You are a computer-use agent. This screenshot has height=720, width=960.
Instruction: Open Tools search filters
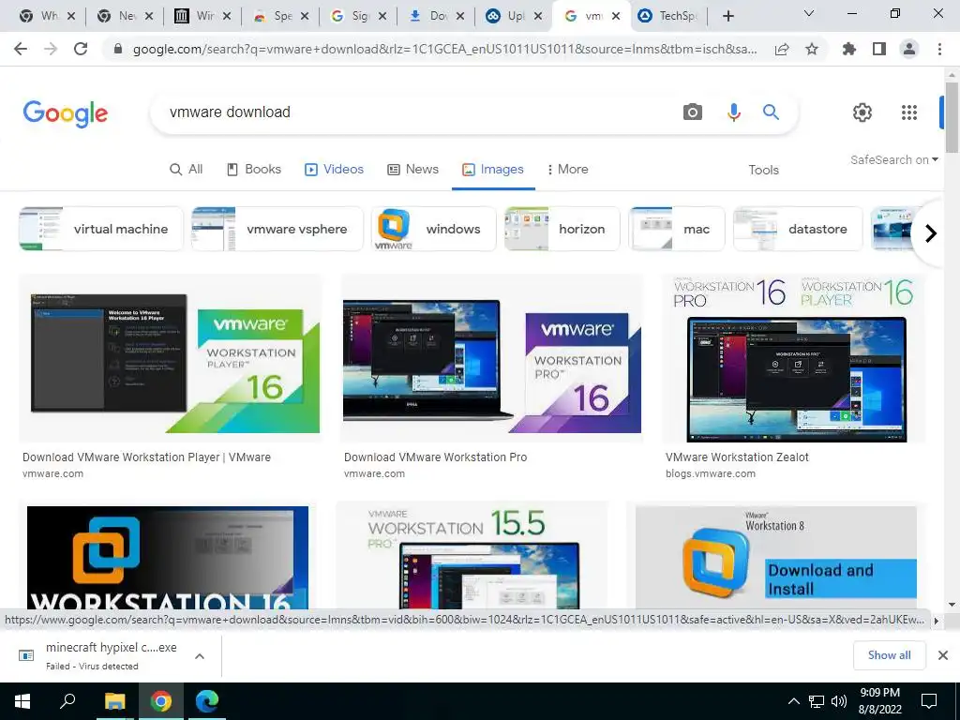pyautogui.click(x=763, y=170)
